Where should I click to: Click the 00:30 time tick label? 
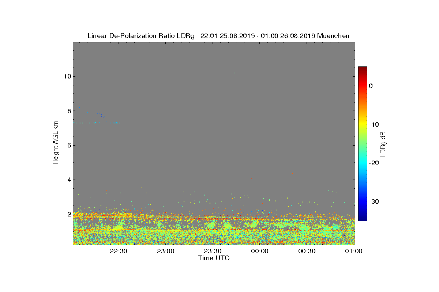point(307,251)
